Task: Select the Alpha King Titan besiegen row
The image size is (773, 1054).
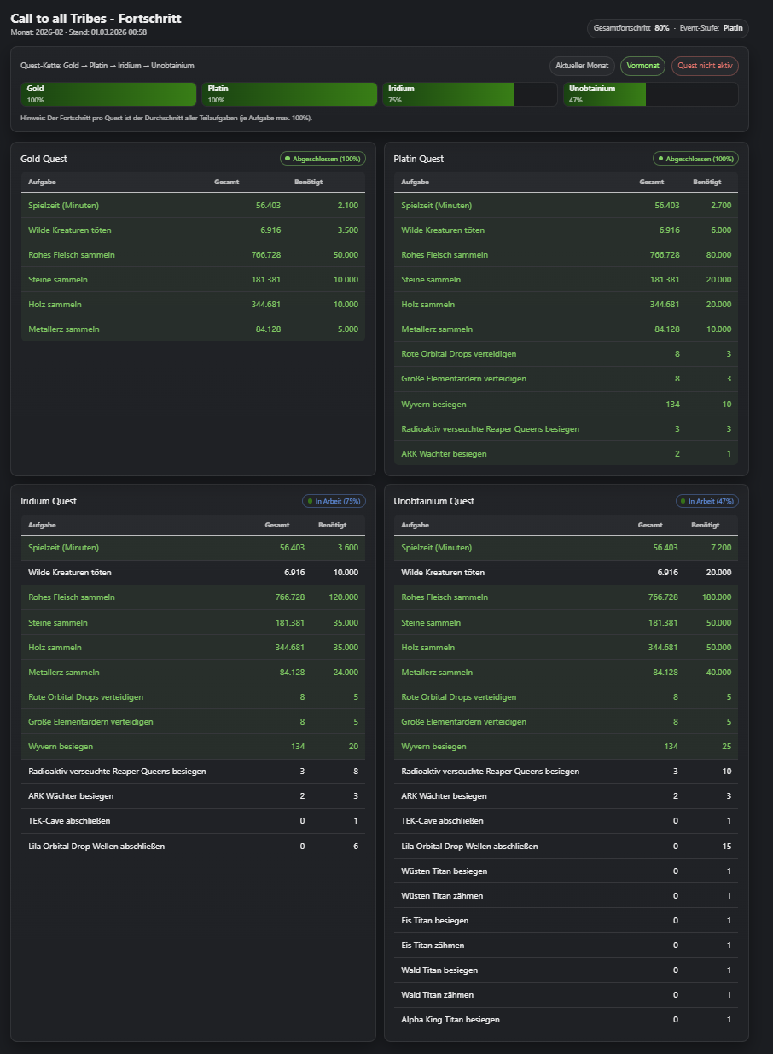Action: click(x=566, y=1020)
